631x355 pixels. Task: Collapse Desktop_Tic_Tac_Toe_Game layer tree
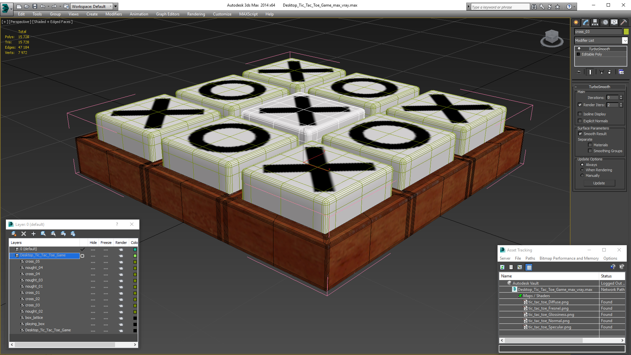12,255
